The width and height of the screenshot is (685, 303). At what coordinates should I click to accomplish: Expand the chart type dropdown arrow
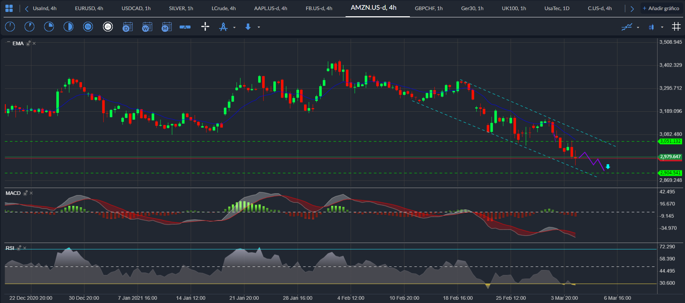tap(662, 27)
